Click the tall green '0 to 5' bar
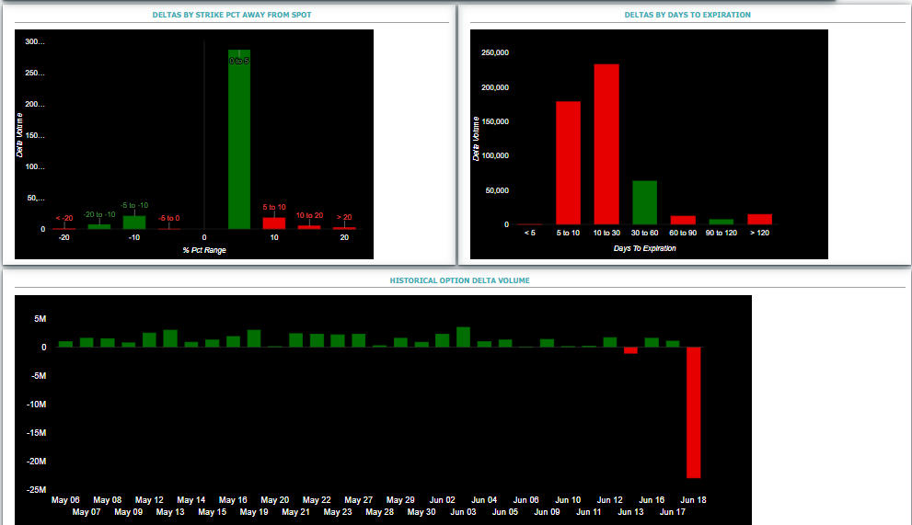Screen dimensions: 912x525 tap(239, 140)
